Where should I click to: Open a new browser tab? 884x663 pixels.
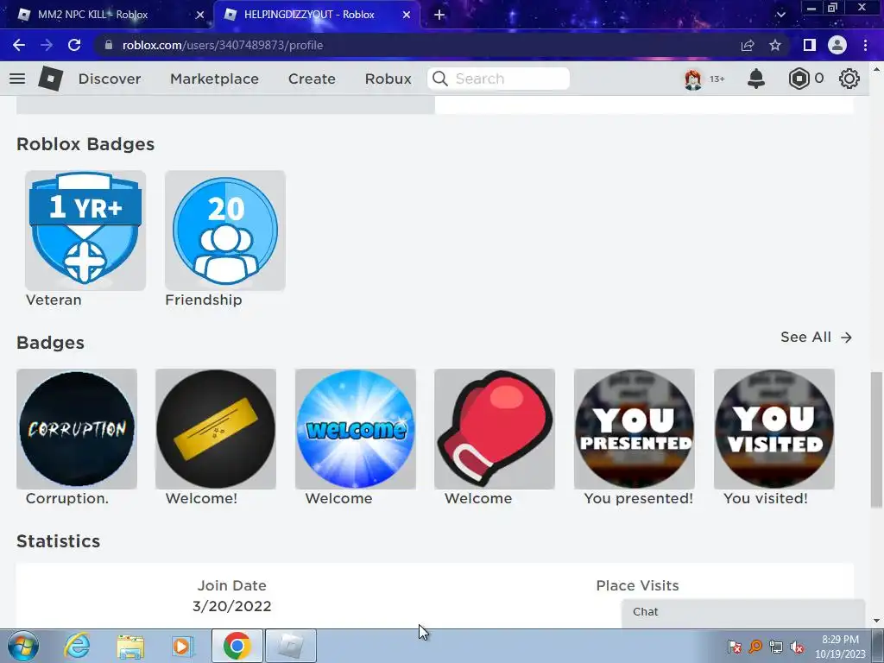click(x=439, y=16)
